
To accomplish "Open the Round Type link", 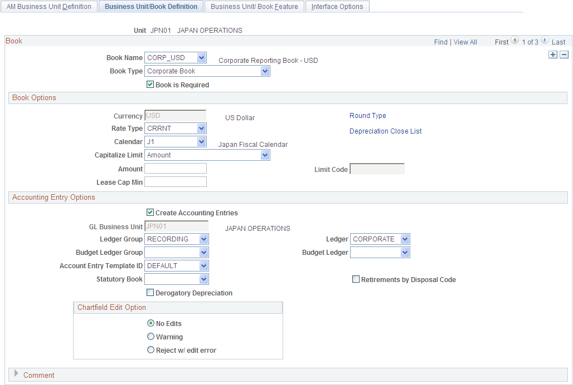I will point(368,116).
